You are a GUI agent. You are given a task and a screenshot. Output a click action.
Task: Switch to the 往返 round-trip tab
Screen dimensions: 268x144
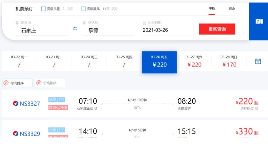[x=232, y=8]
